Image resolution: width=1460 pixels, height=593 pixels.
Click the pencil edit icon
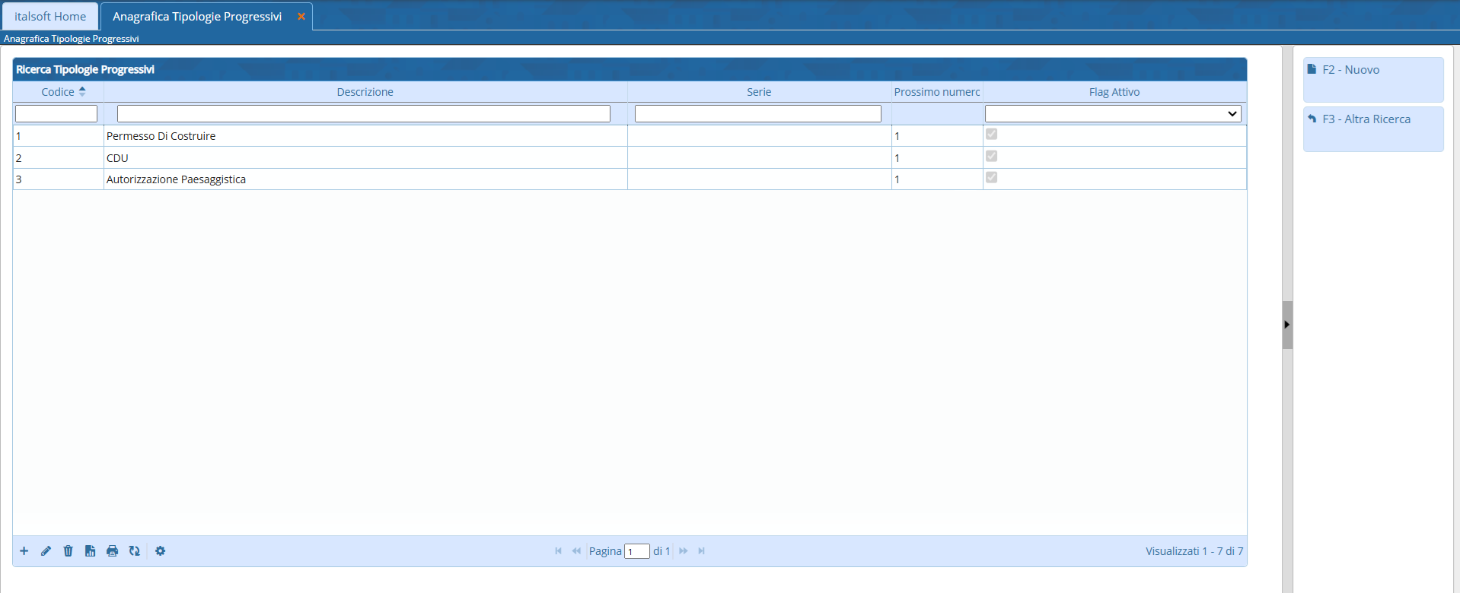coord(46,551)
